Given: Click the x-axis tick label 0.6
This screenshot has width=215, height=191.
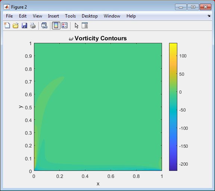Looking at the screenshot, I should pos(111,176).
